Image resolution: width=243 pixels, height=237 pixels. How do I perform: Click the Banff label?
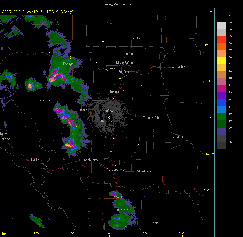[35, 160]
